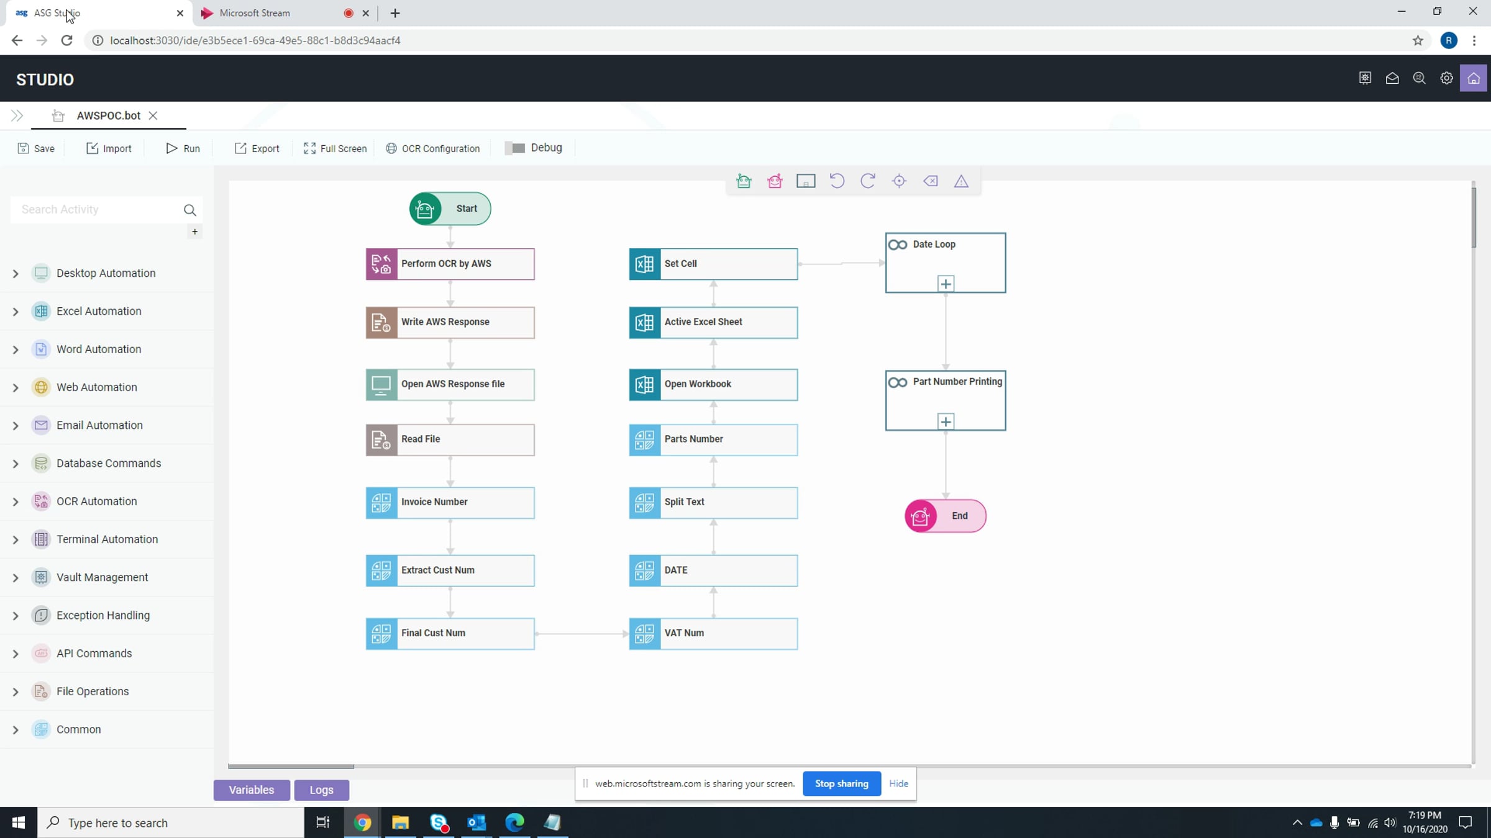1491x838 pixels.
Task: Toggle the Debug switch
Action: (515, 148)
